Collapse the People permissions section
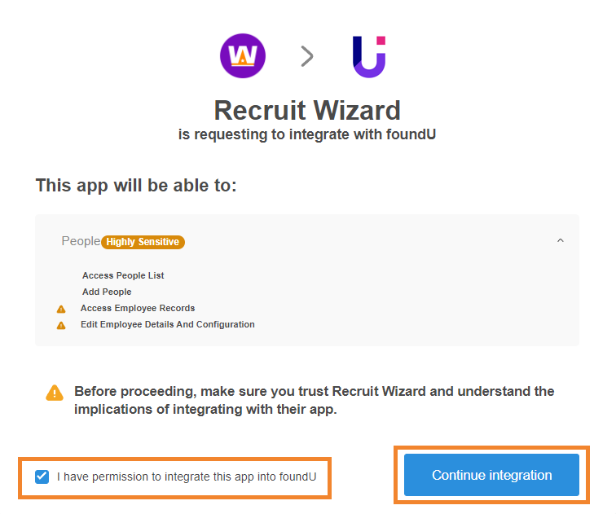The height and width of the screenshot is (514, 616). (561, 240)
